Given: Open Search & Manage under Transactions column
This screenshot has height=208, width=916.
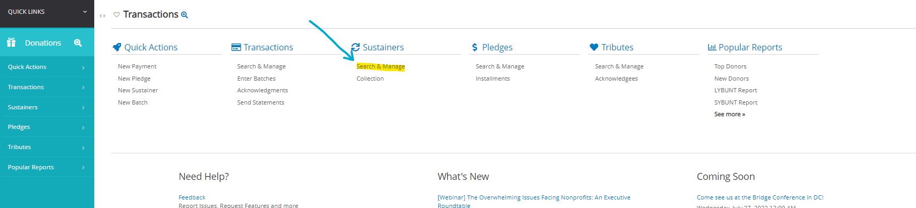Looking at the screenshot, I should point(261,66).
